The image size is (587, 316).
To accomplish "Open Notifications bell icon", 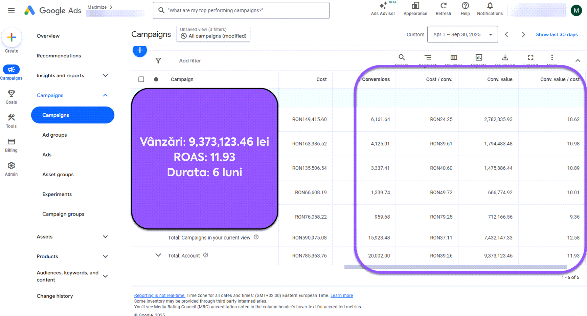I will click(490, 6).
